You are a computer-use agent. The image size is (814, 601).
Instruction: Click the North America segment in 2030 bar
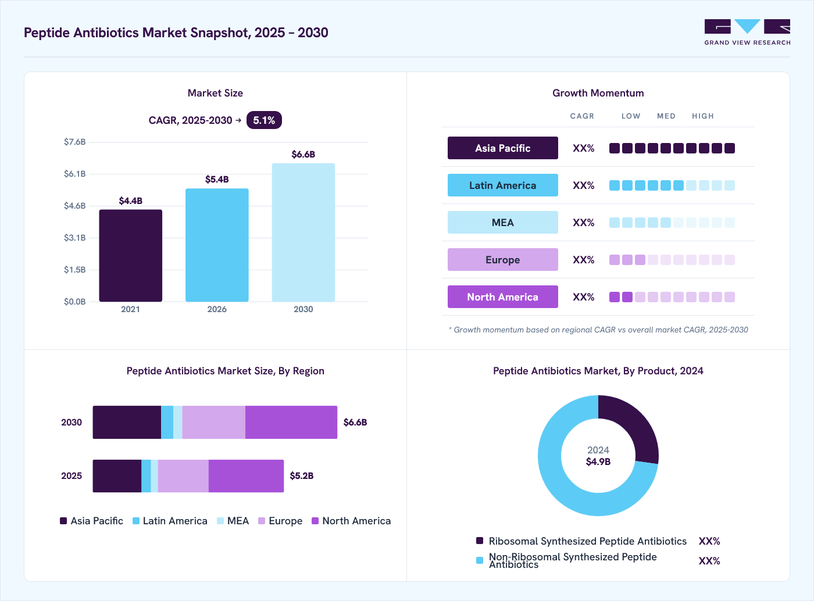(x=291, y=423)
